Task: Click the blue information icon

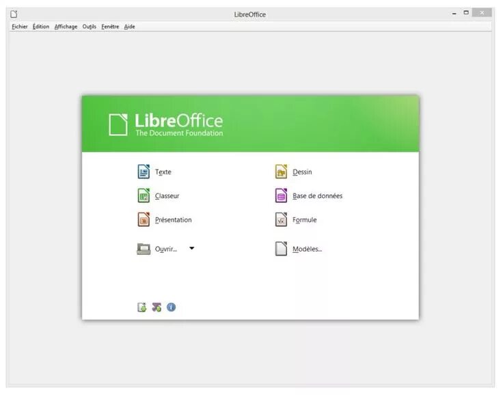Action: (172, 307)
